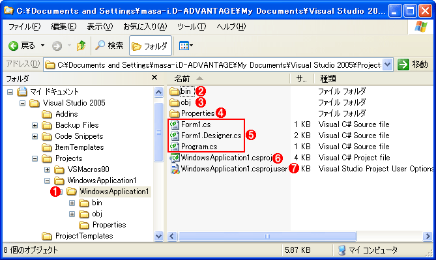
Task: Click the file list scroll left arrow
Action: pos(172,237)
